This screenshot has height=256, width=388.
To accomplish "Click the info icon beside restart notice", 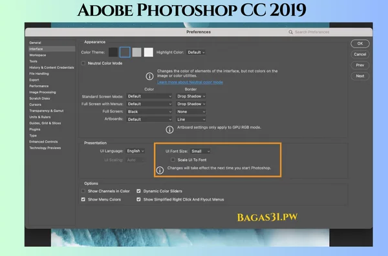I will coord(160,170).
